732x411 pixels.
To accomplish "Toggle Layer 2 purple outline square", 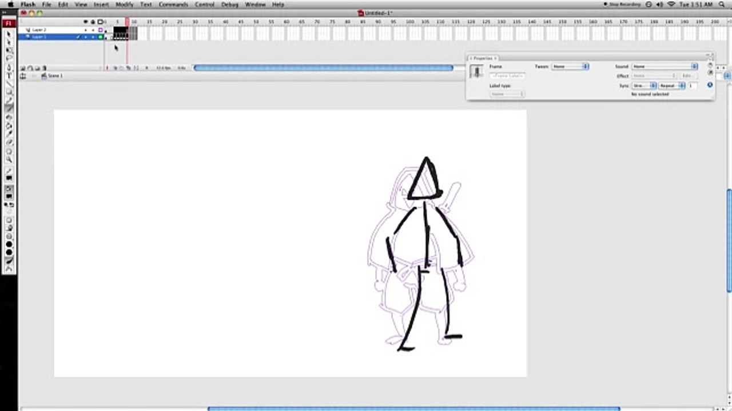I will (x=100, y=30).
